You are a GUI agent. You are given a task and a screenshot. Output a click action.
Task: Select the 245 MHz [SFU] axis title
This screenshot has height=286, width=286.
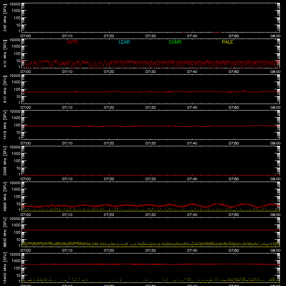5,18
